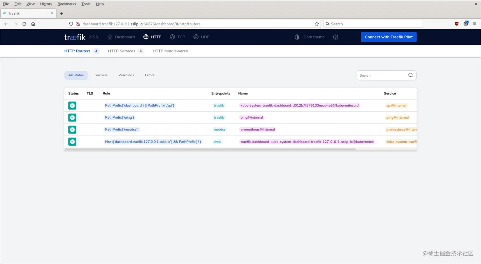This screenshot has width=481, height=264.
Task: Open the browser home page
Action: tap(33, 24)
